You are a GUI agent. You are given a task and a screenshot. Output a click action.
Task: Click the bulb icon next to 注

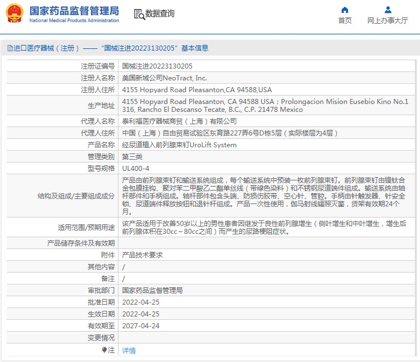(104, 350)
